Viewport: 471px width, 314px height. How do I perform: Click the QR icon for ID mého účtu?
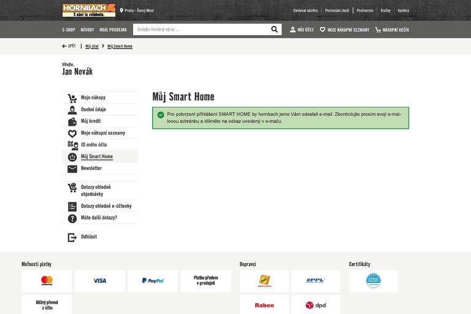[73, 145]
